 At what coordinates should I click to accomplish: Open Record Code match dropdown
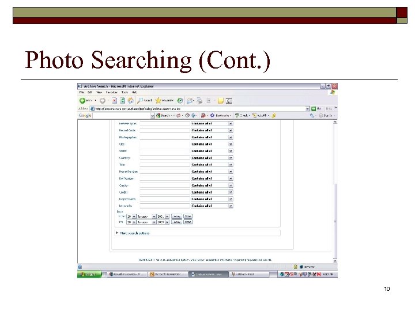coord(212,130)
